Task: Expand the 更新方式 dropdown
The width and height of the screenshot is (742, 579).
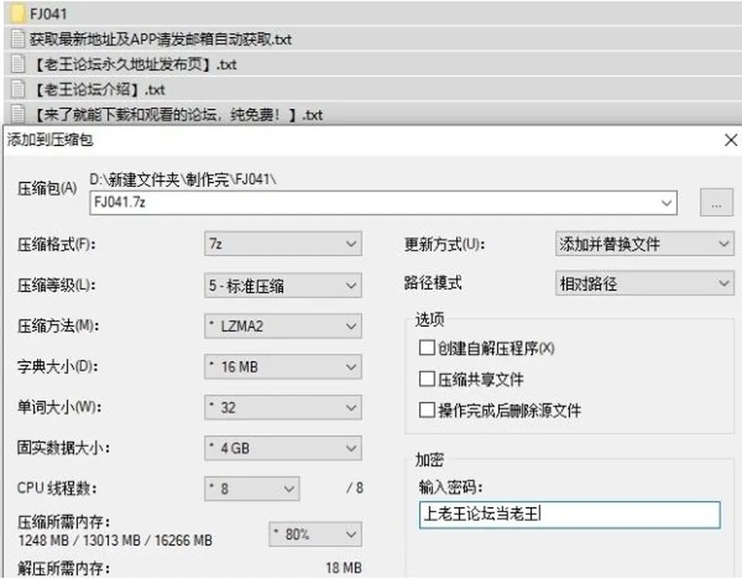Action: tap(645, 244)
